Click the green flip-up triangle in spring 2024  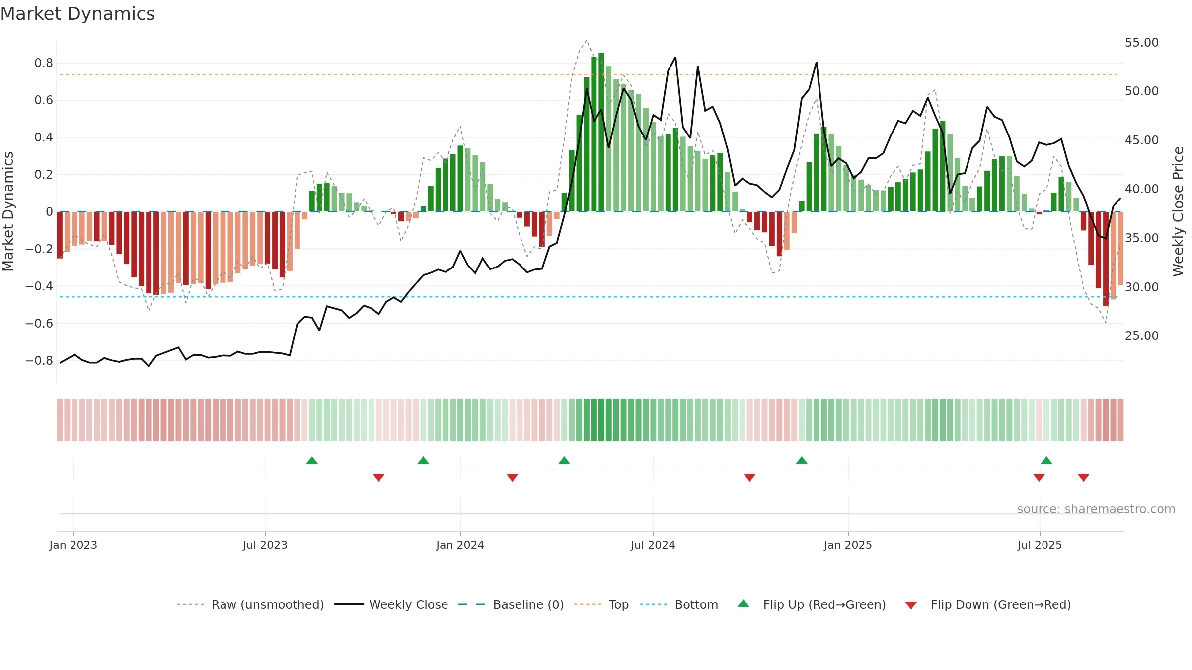coord(564,461)
